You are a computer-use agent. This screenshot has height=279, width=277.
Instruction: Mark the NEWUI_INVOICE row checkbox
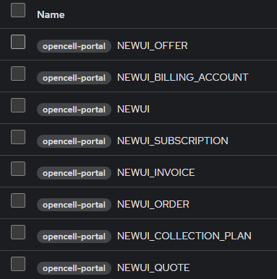18,169
